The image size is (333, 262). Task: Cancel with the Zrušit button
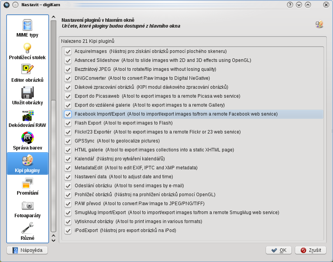click(310, 250)
